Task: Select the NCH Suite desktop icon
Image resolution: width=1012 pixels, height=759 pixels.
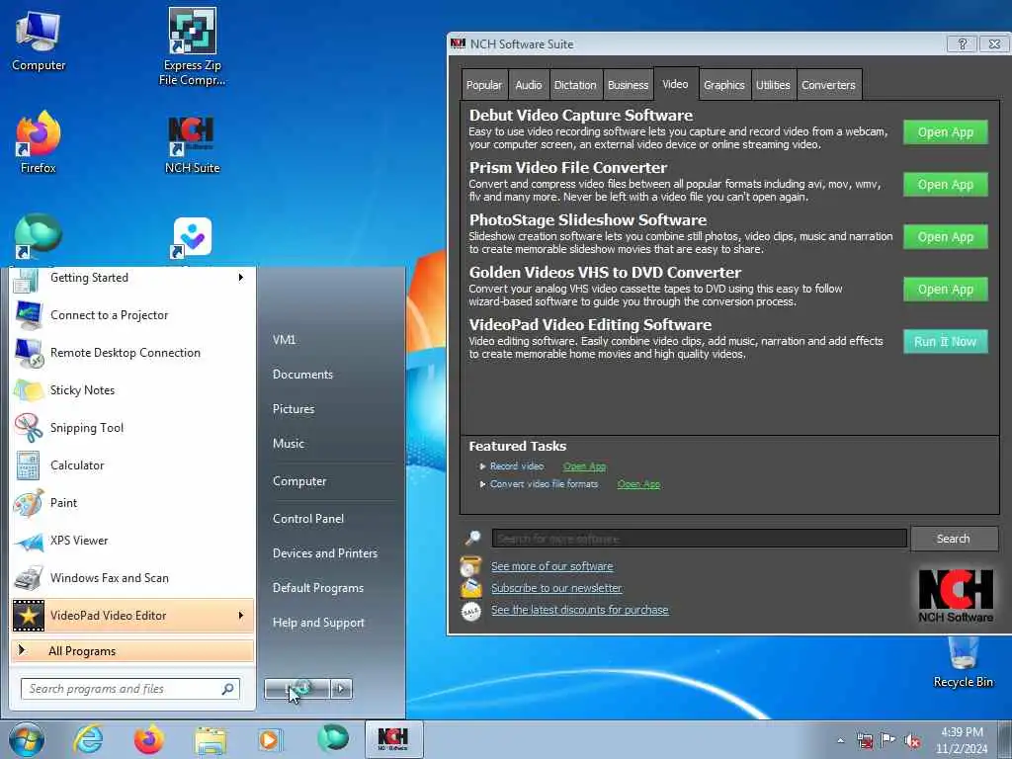Action: click(192, 145)
